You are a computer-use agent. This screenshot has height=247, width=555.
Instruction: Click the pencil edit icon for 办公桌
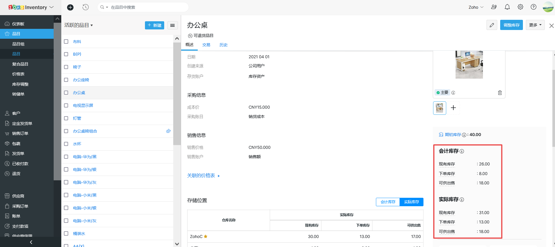tap(492, 25)
